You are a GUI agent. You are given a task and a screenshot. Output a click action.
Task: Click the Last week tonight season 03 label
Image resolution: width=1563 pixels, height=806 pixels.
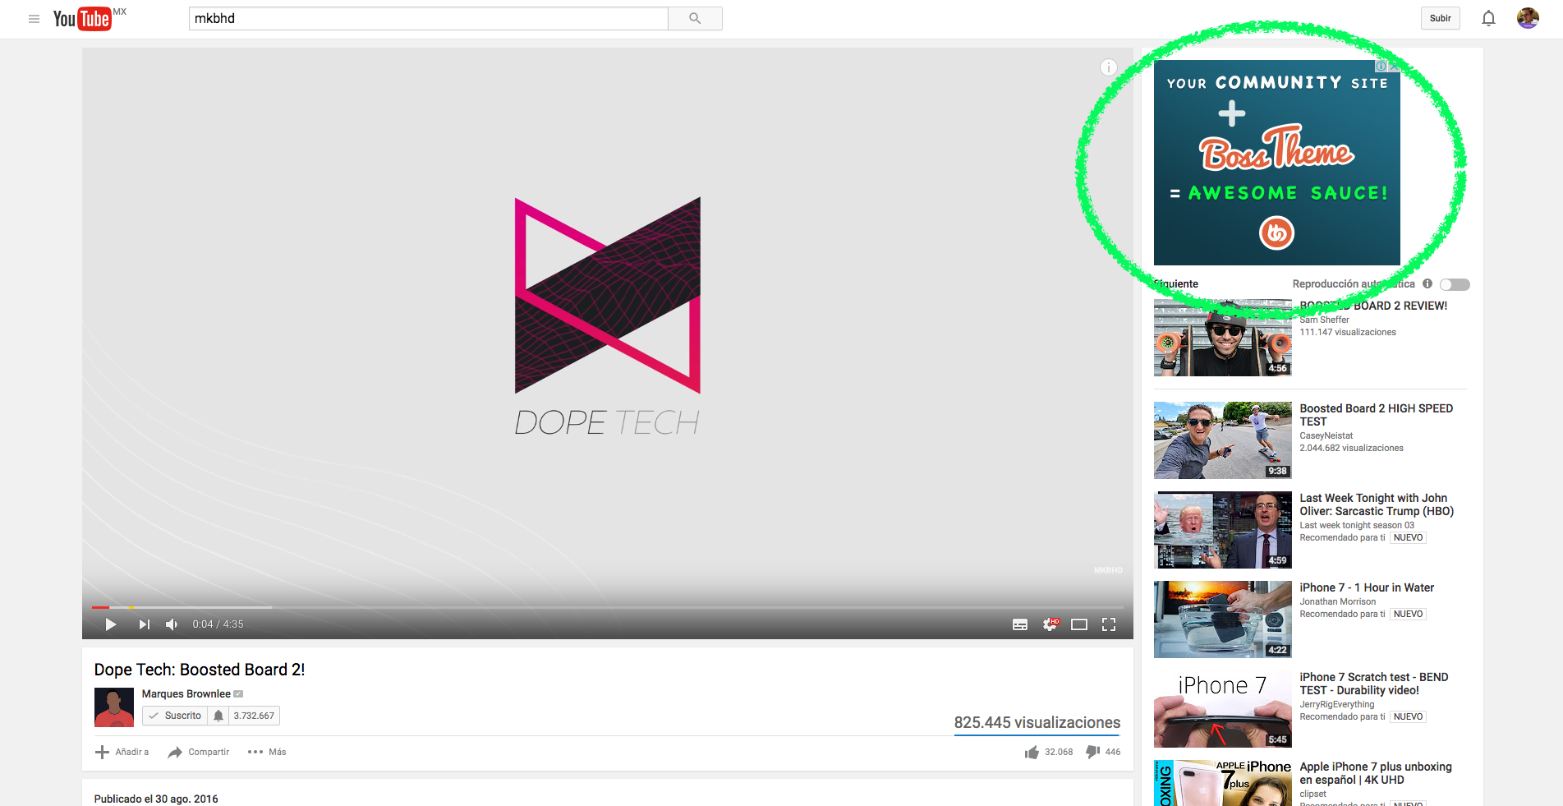pos(1357,526)
